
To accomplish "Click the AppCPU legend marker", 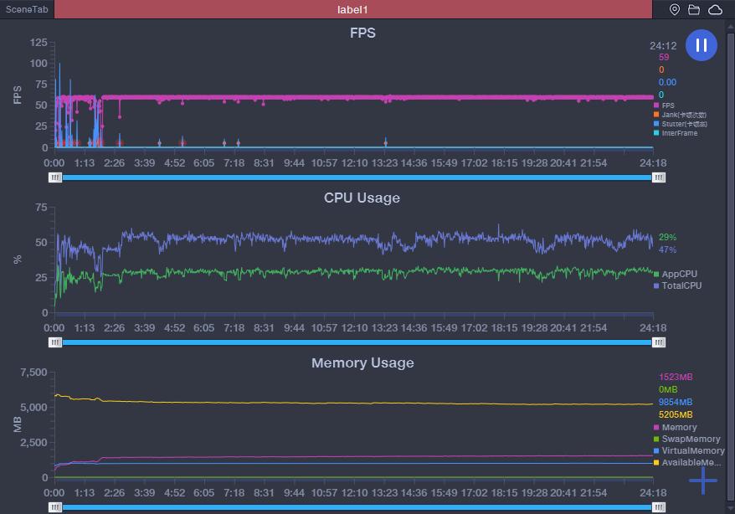I will (x=656, y=273).
